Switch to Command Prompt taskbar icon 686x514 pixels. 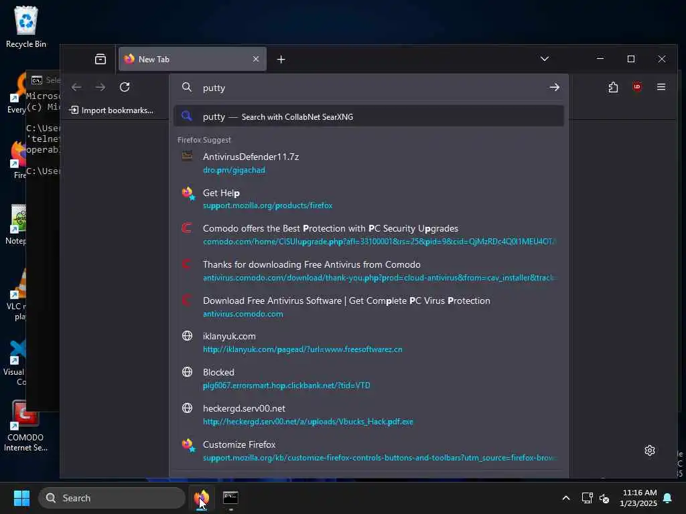230,498
